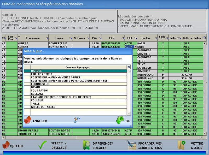209x155 pixels.
Task: Click the Colonnes à propager column header
Action: pyautogui.click(x=79, y=67)
